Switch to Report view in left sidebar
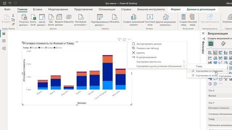This screenshot has height=130, width=232. pyautogui.click(x=4, y=34)
